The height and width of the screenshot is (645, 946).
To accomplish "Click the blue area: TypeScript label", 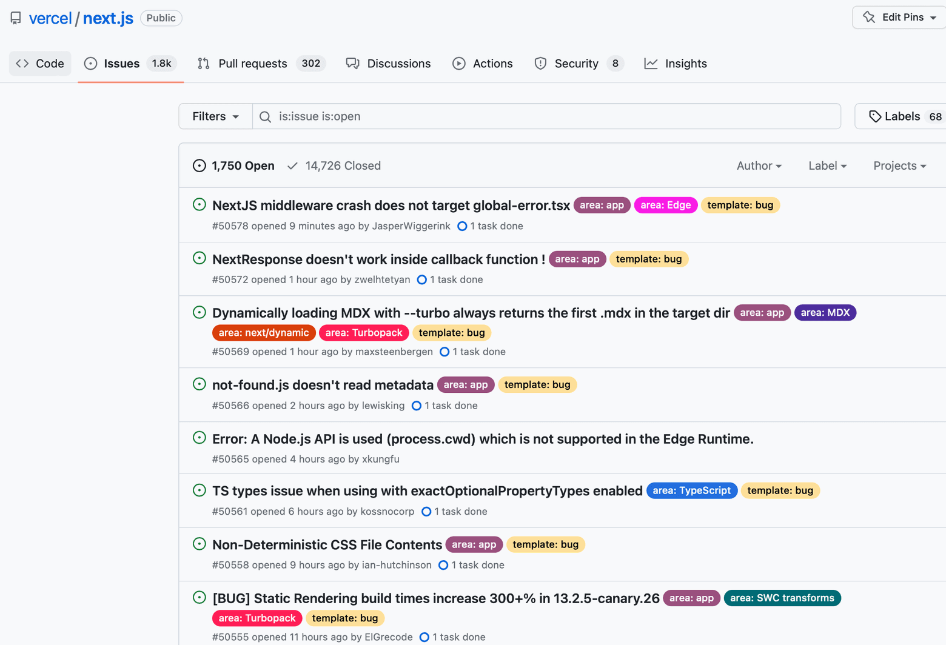I will point(692,490).
